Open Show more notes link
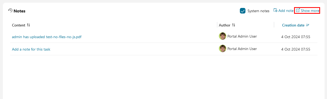The height and width of the screenshot is (99, 327). (308, 11)
